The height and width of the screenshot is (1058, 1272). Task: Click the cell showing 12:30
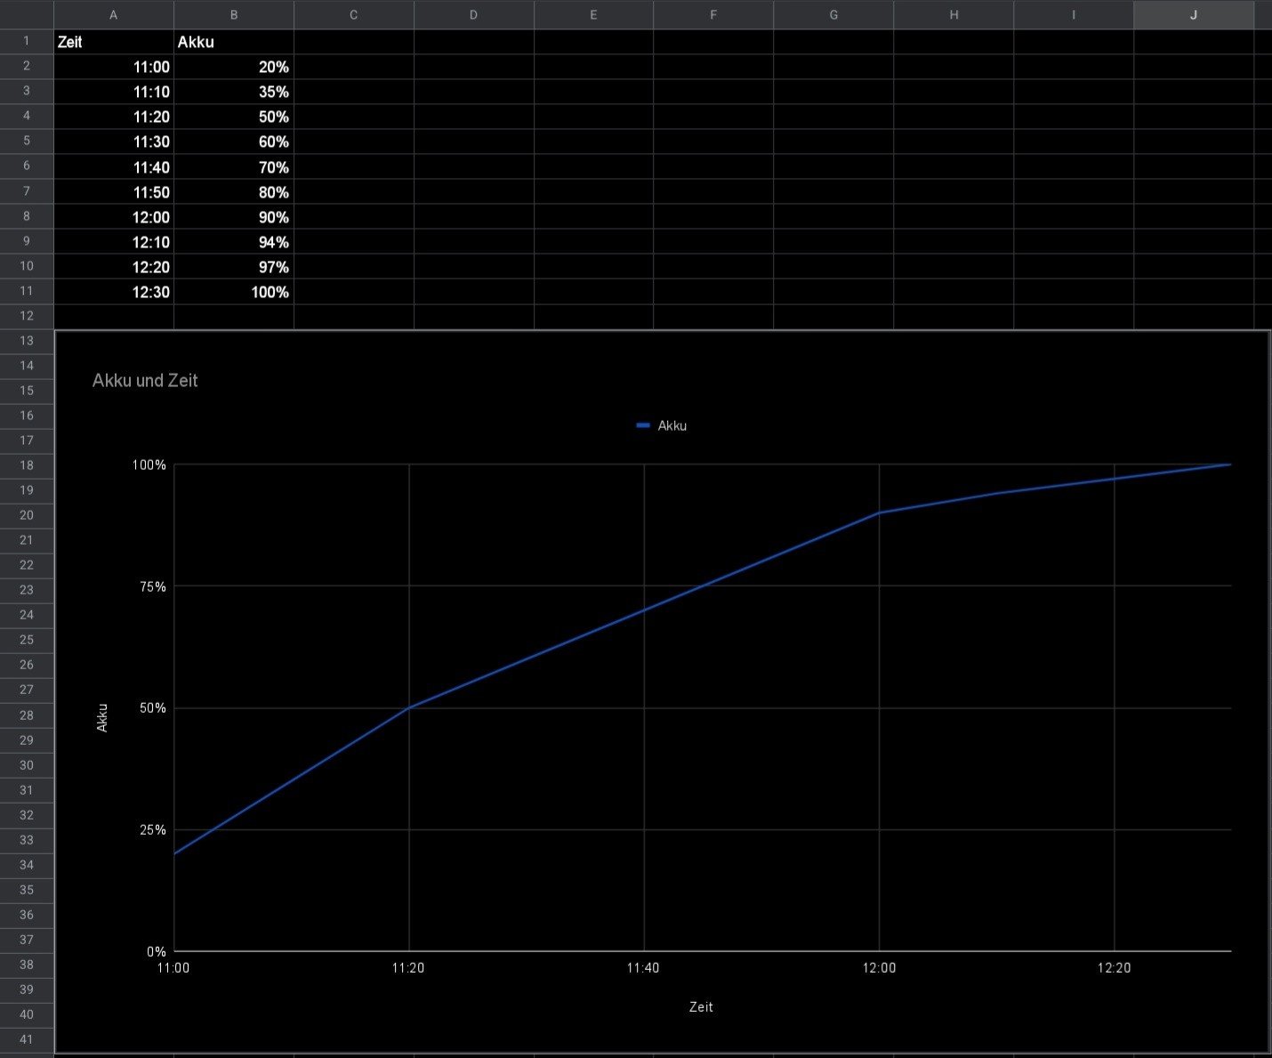[x=113, y=292]
